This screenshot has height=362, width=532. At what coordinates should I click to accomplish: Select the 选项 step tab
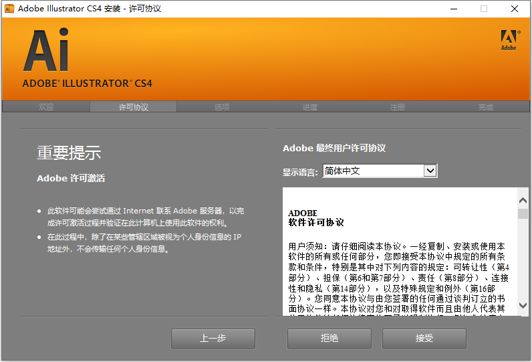pyautogui.click(x=221, y=107)
